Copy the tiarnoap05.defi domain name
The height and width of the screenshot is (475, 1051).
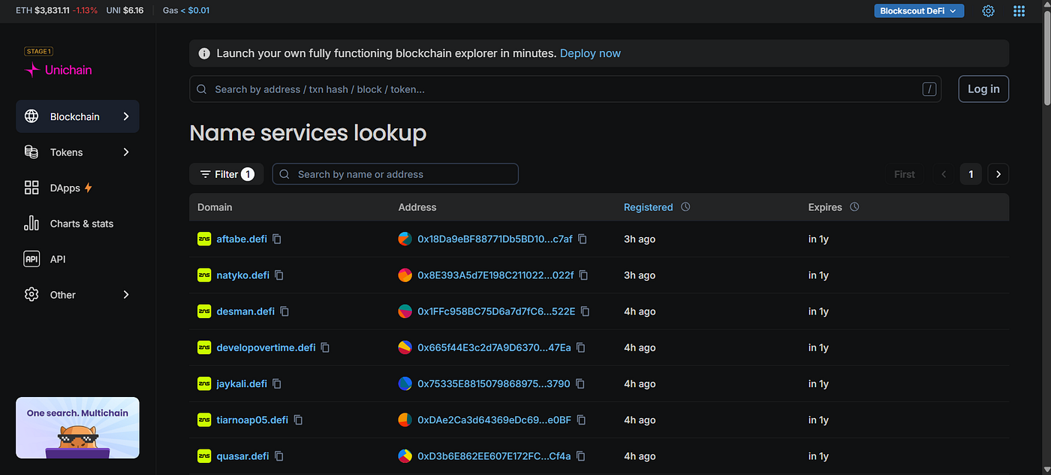pyautogui.click(x=298, y=419)
